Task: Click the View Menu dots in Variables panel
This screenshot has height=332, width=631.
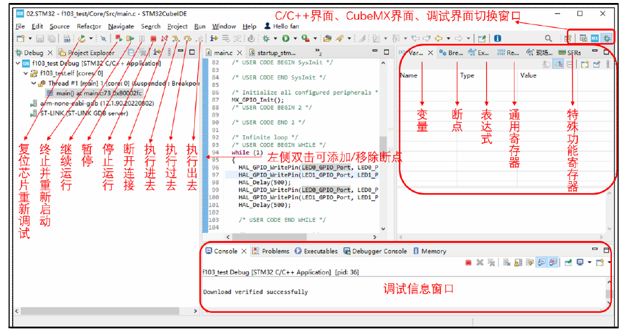Action: (608, 64)
